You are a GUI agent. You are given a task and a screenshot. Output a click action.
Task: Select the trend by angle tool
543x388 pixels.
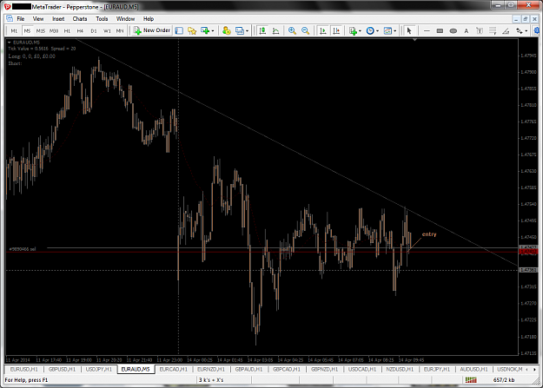pos(506,30)
